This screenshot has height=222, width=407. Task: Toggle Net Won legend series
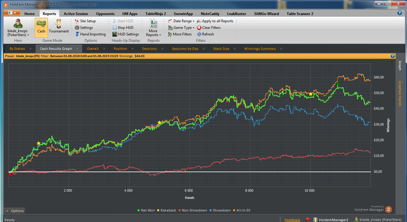coord(146,210)
